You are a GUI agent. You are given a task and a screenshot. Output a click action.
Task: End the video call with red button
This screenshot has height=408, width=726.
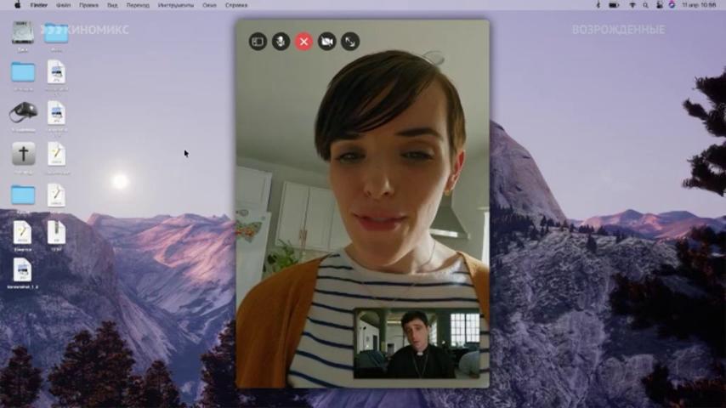coord(303,42)
